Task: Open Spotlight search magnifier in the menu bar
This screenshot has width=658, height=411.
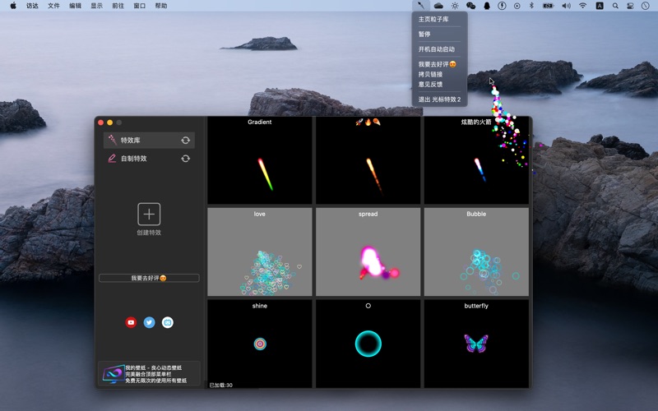Action: coord(615,6)
